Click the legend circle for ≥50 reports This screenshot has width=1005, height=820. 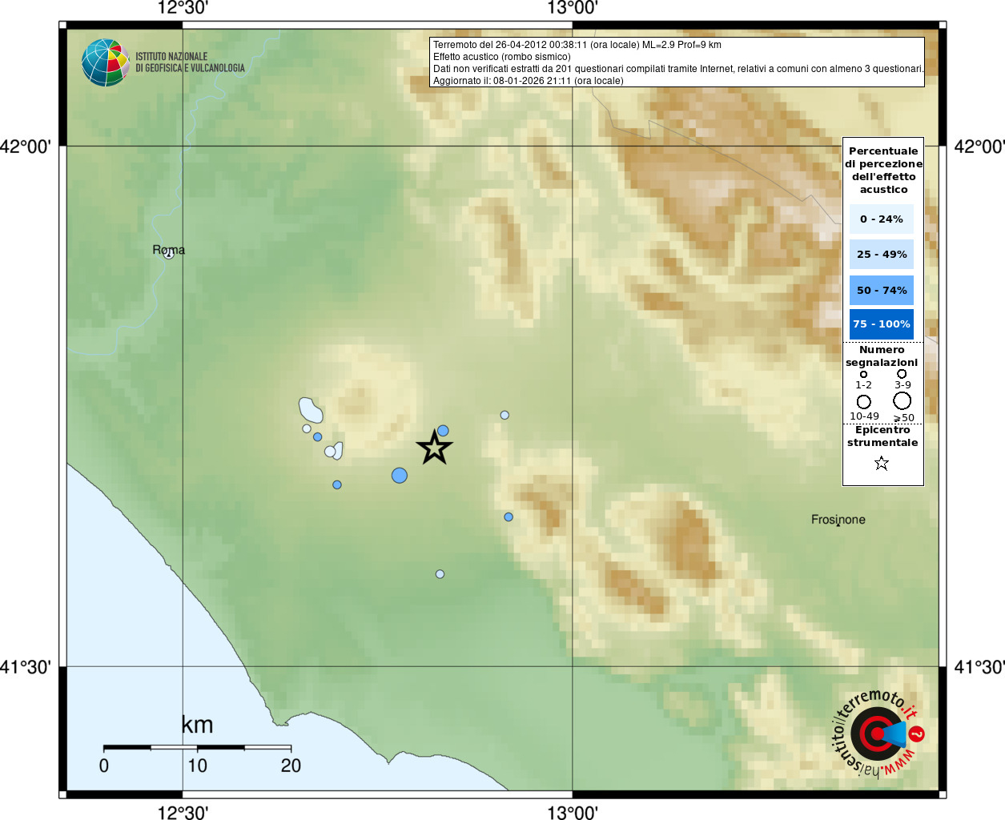(x=902, y=400)
